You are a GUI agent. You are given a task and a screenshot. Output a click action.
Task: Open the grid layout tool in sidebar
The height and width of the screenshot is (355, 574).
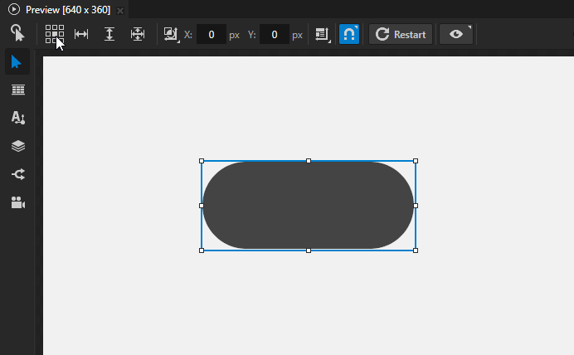click(x=17, y=90)
